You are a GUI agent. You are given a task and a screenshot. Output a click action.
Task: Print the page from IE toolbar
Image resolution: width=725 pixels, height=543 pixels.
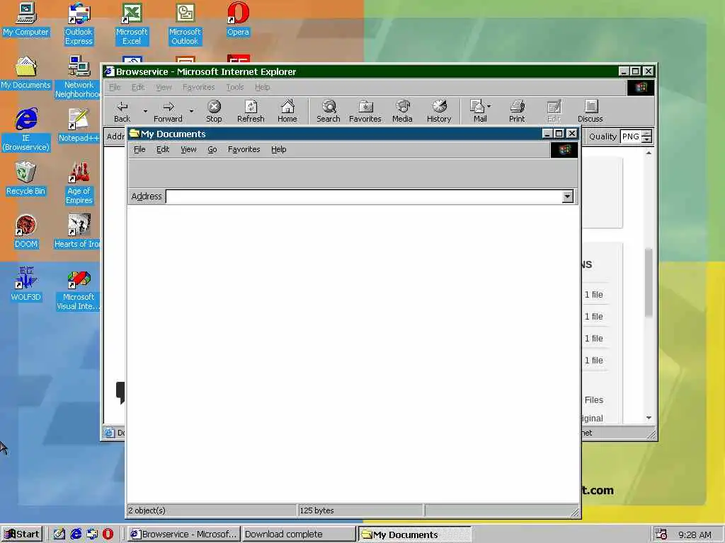coord(517,111)
